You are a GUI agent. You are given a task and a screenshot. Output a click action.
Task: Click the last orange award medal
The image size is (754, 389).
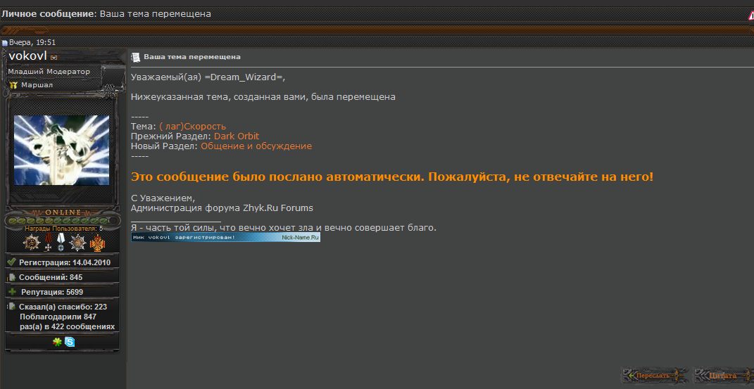(x=96, y=243)
